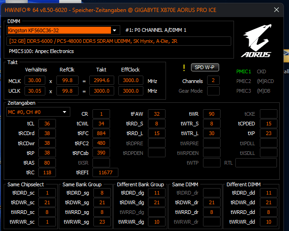Close the HWiNFO memory timings window
Viewport: 289px width, 231px height.
pos(276,10)
